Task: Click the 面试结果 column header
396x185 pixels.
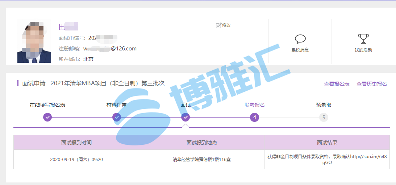Action: [327, 143]
